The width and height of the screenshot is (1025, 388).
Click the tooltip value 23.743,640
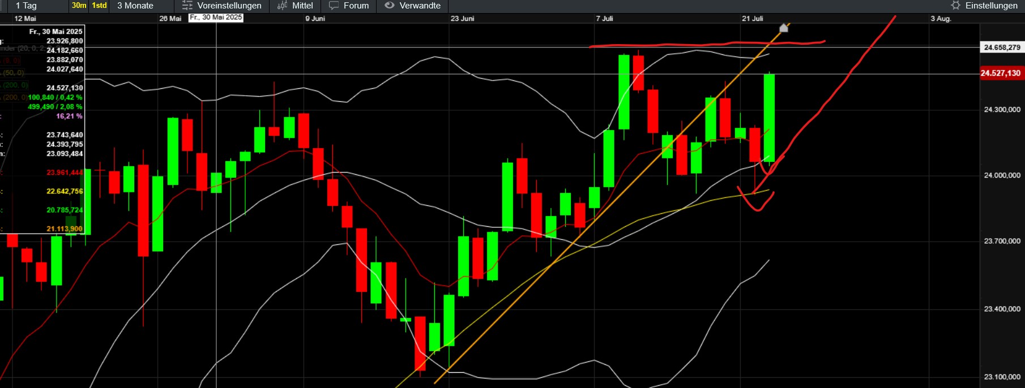65,135
